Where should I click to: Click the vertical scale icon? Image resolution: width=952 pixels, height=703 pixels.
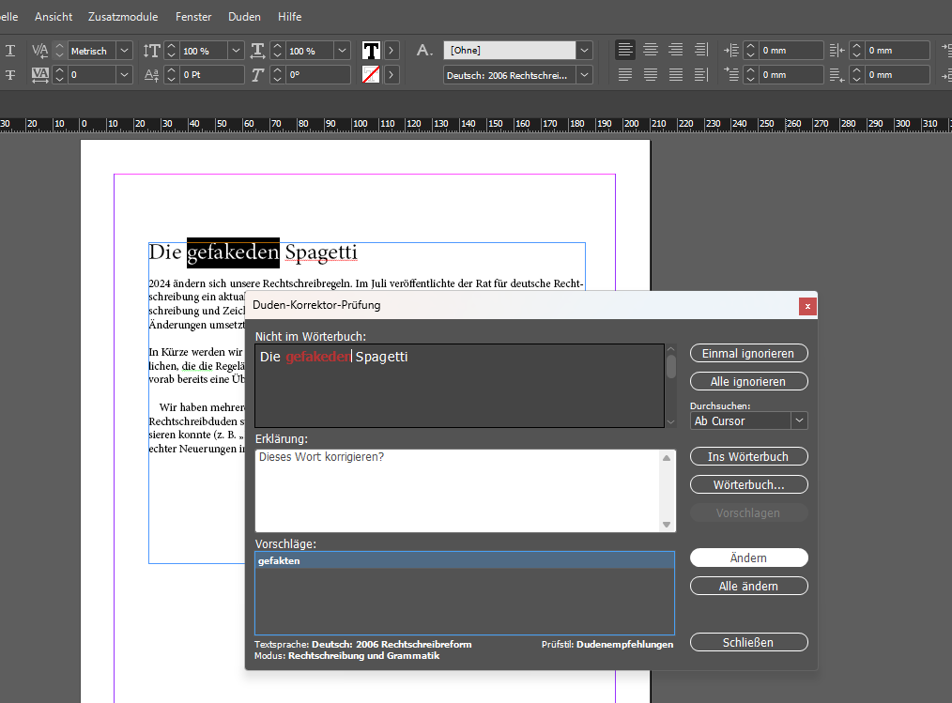(152, 51)
